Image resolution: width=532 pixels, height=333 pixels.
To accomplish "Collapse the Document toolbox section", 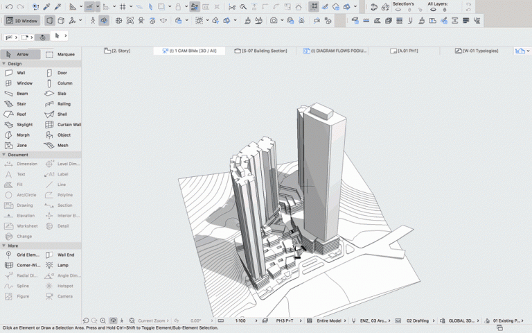I will [17, 155].
